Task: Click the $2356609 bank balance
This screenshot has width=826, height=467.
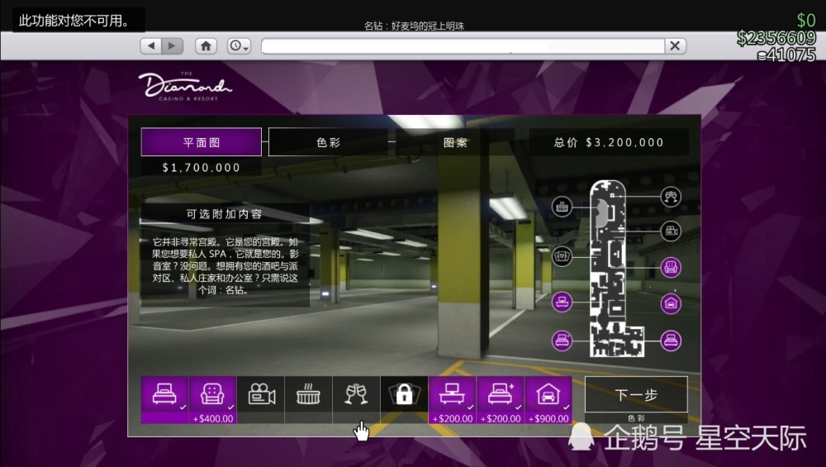Action: point(776,38)
